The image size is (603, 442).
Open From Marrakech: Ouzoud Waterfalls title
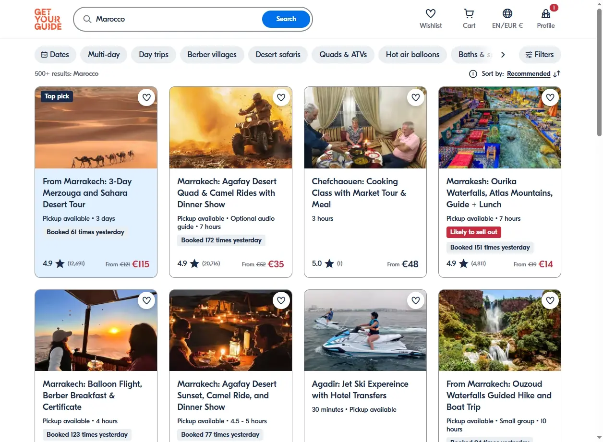click(499, 395)
